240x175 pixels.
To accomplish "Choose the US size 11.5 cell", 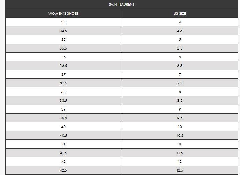I will pos(180,153).
